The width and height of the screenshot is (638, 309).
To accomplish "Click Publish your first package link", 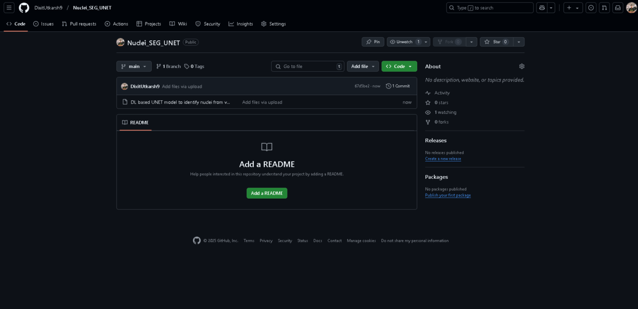I will tap(448, 195).
